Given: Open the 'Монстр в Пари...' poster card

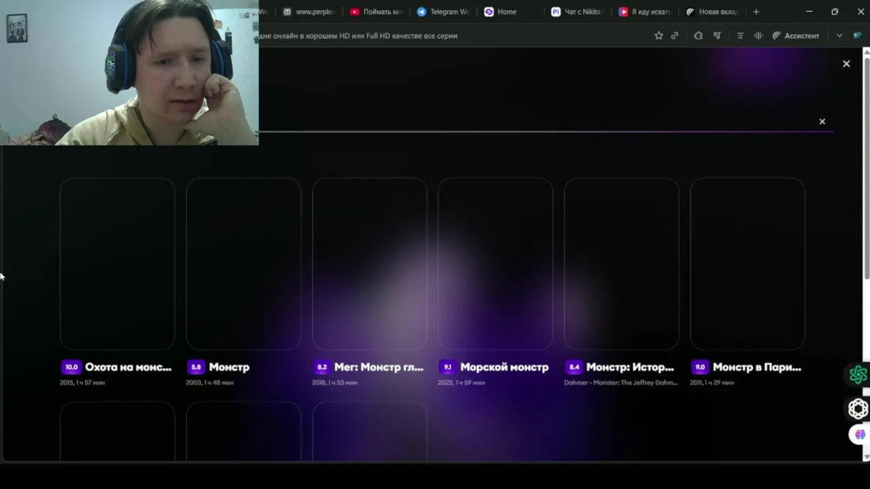Looking at the screenshot, I should pyautogui.click(x=748, y=264).
